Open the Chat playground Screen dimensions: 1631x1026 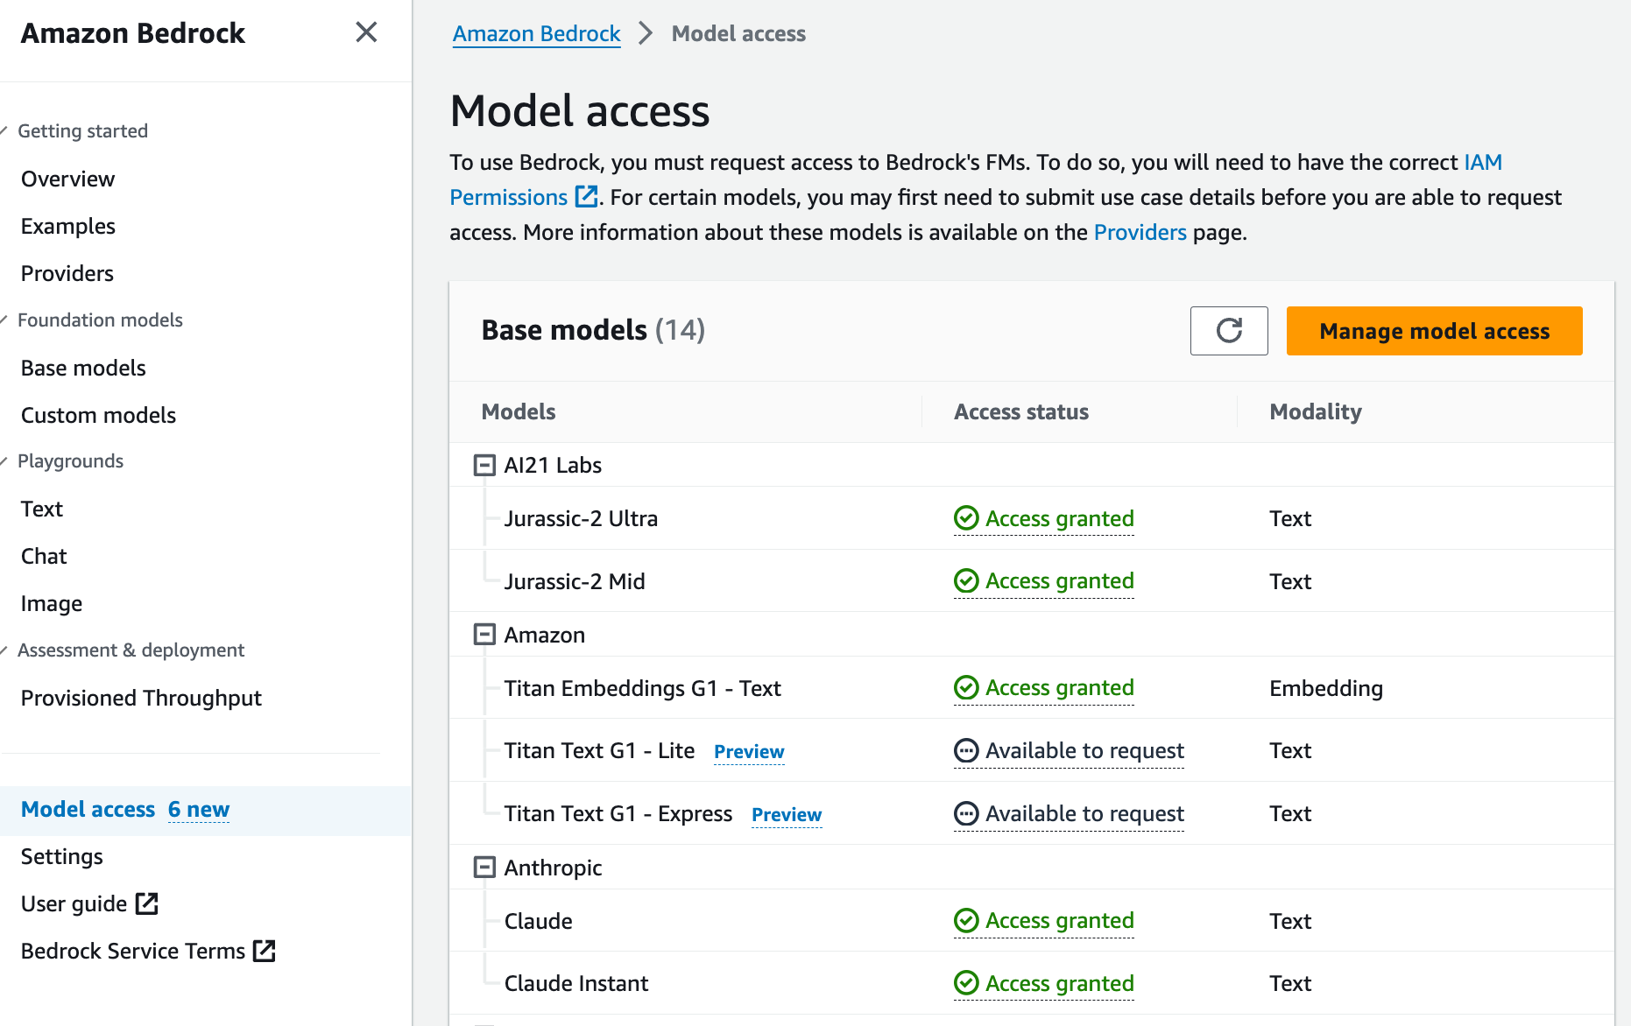(x=44, y=555)
